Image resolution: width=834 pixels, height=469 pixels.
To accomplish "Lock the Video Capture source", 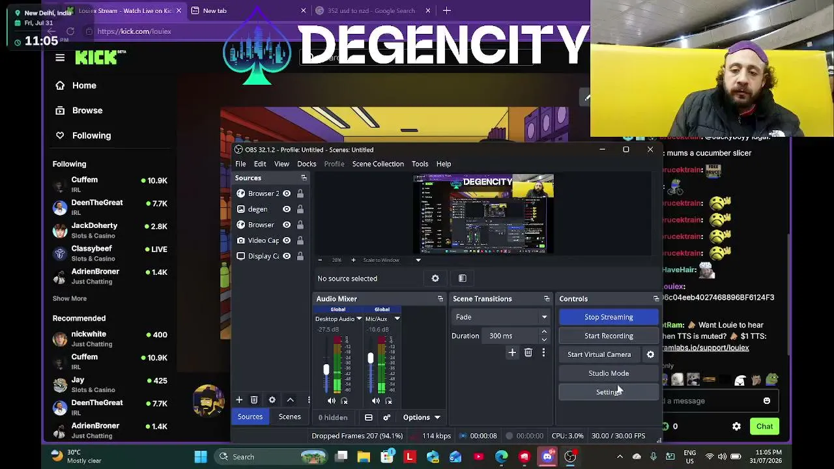I will [300, 240].
